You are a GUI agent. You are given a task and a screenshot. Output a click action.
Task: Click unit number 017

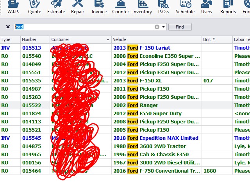tap(208, 80)
